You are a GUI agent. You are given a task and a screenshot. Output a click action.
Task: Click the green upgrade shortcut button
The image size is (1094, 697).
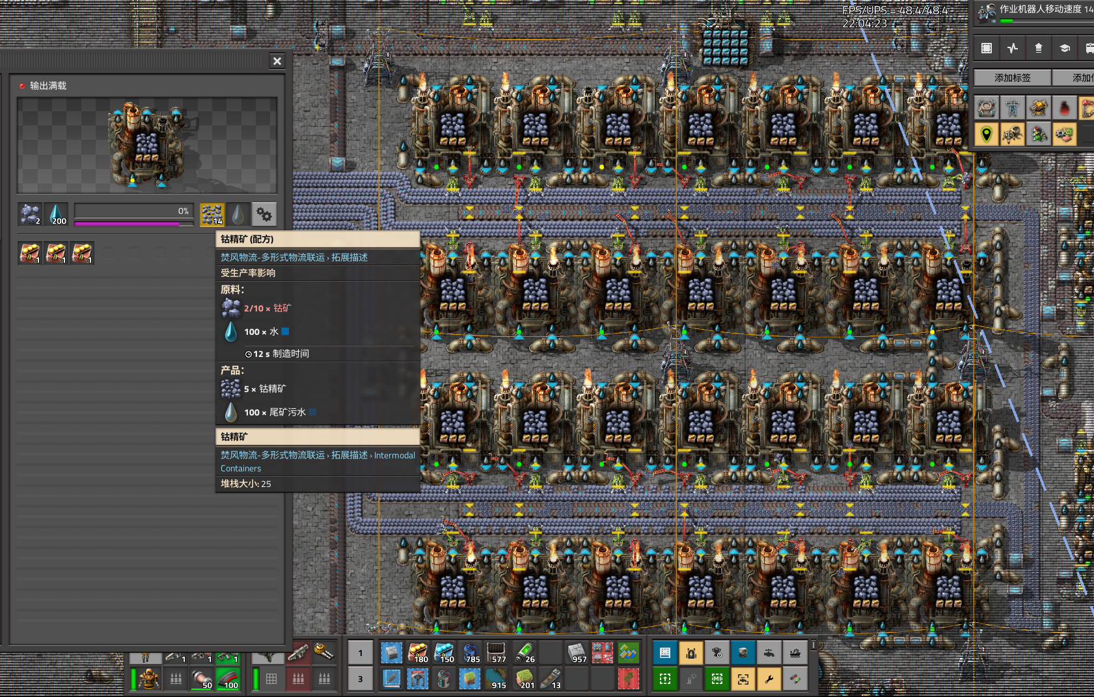pyautogui.click(x=665, y=679)
